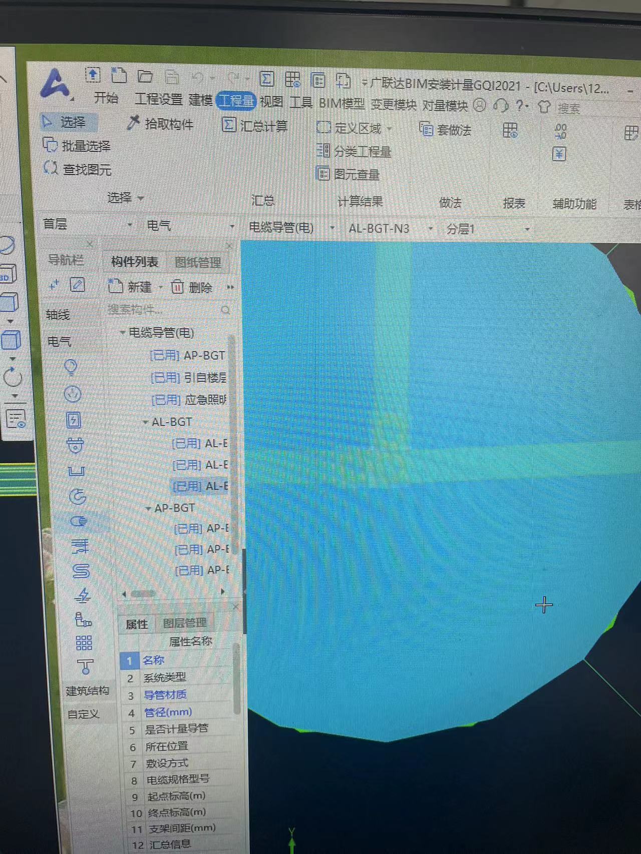
Task: Select the U-shaped cable tray icon
Action: [76, 470]
